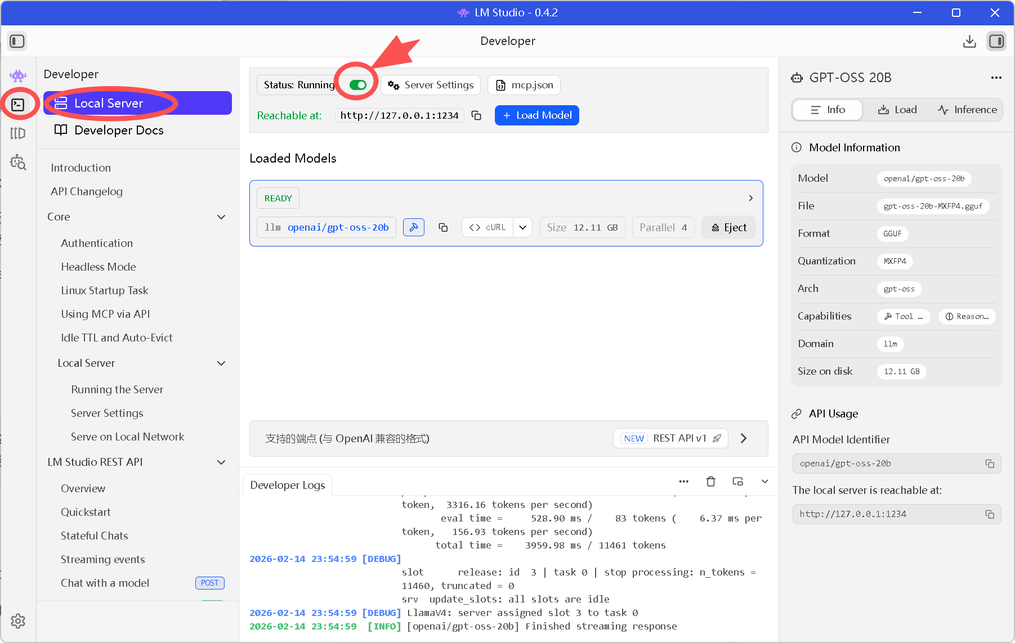The image size is (1015, 643).
Task: Collapse the Developer Logs panel chevron
Action: [765, 482]
